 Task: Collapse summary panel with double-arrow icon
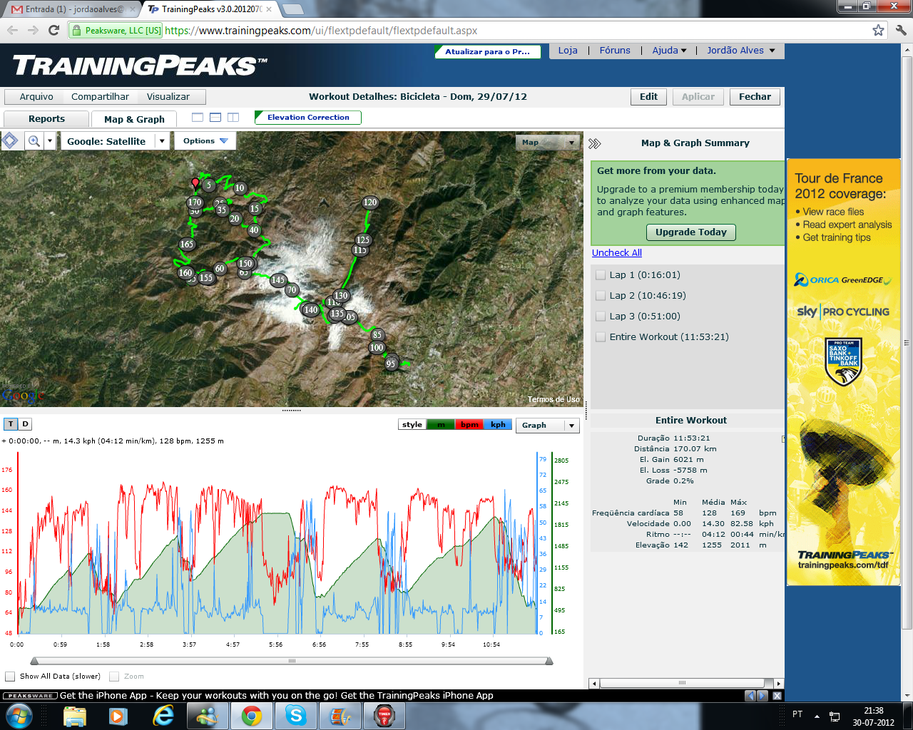(x=595, y=143)
